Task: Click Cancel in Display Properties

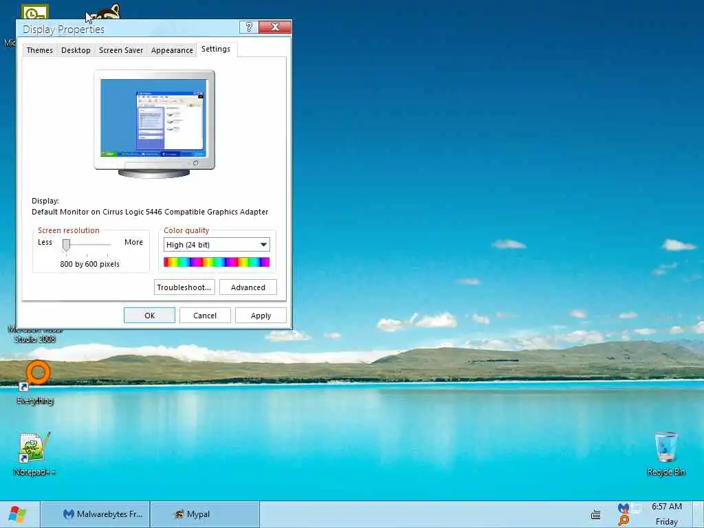Action: [x=205, y=316]
